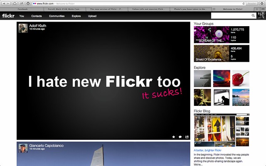Image resolution: width=266 pixels, height=166 pixels.
Task: Click the share arrow icon on the photo
Action: pos(187,137)
